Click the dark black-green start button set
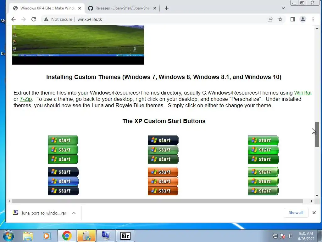 163,150
